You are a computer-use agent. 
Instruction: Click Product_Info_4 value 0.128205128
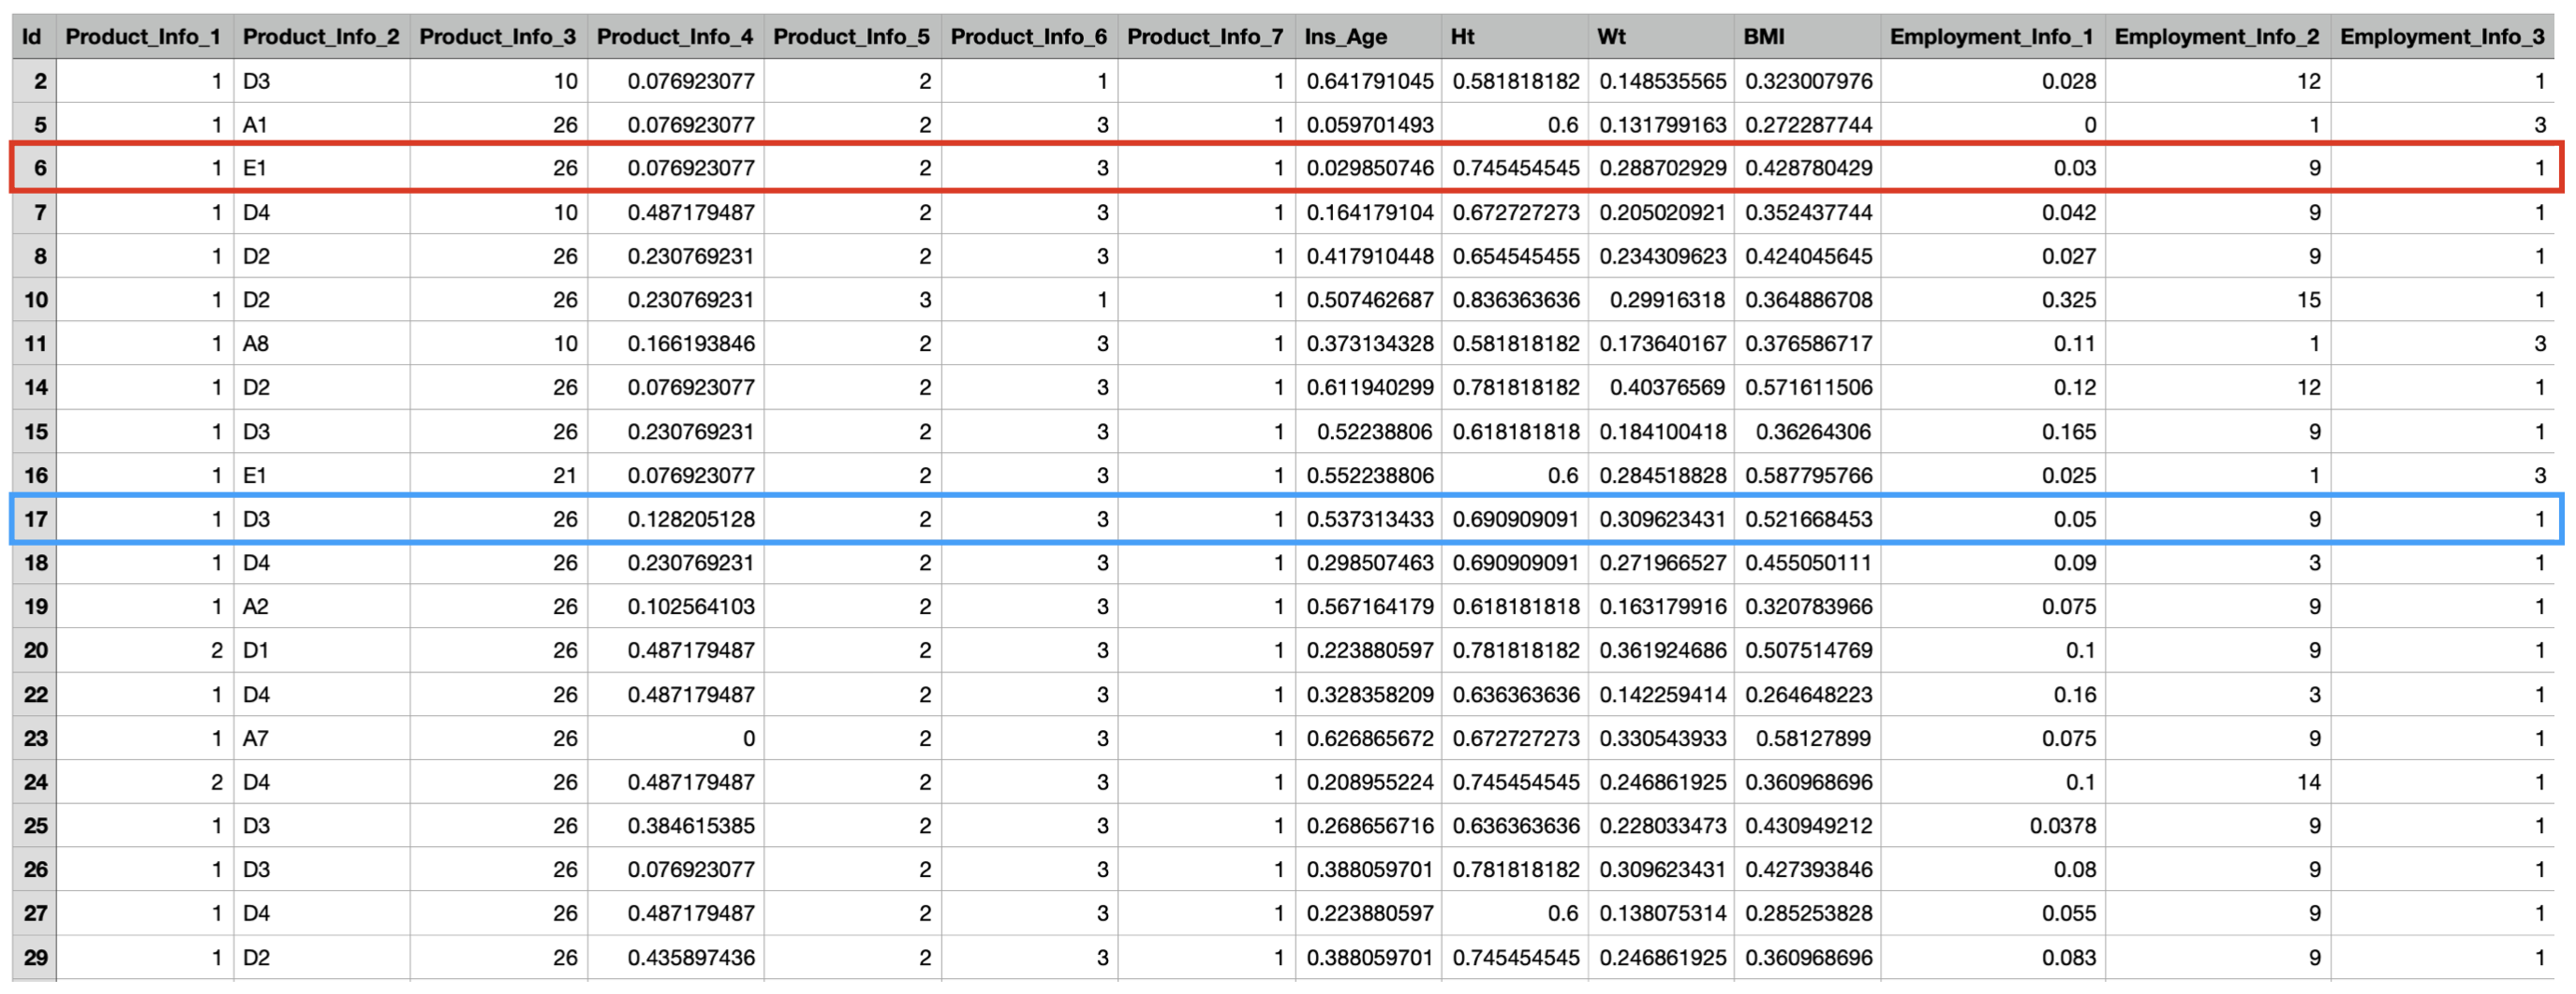click(x=676, y=519)
